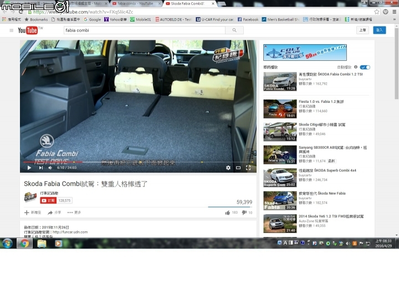This screenshot has width=399, height=291.
Task: Open the Men's Basketball bookmark
Action: click(280, 19)
